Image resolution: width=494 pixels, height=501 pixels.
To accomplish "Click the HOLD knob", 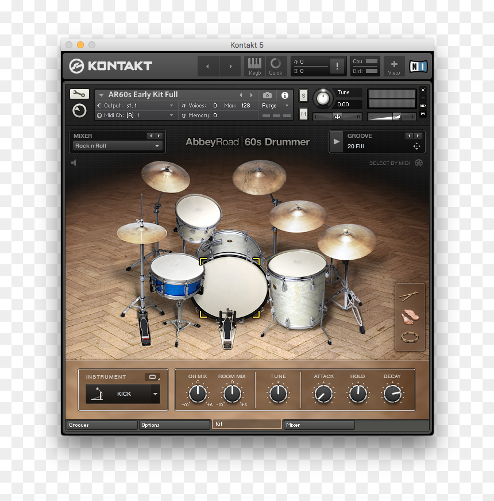I will [x=358, y=394].
